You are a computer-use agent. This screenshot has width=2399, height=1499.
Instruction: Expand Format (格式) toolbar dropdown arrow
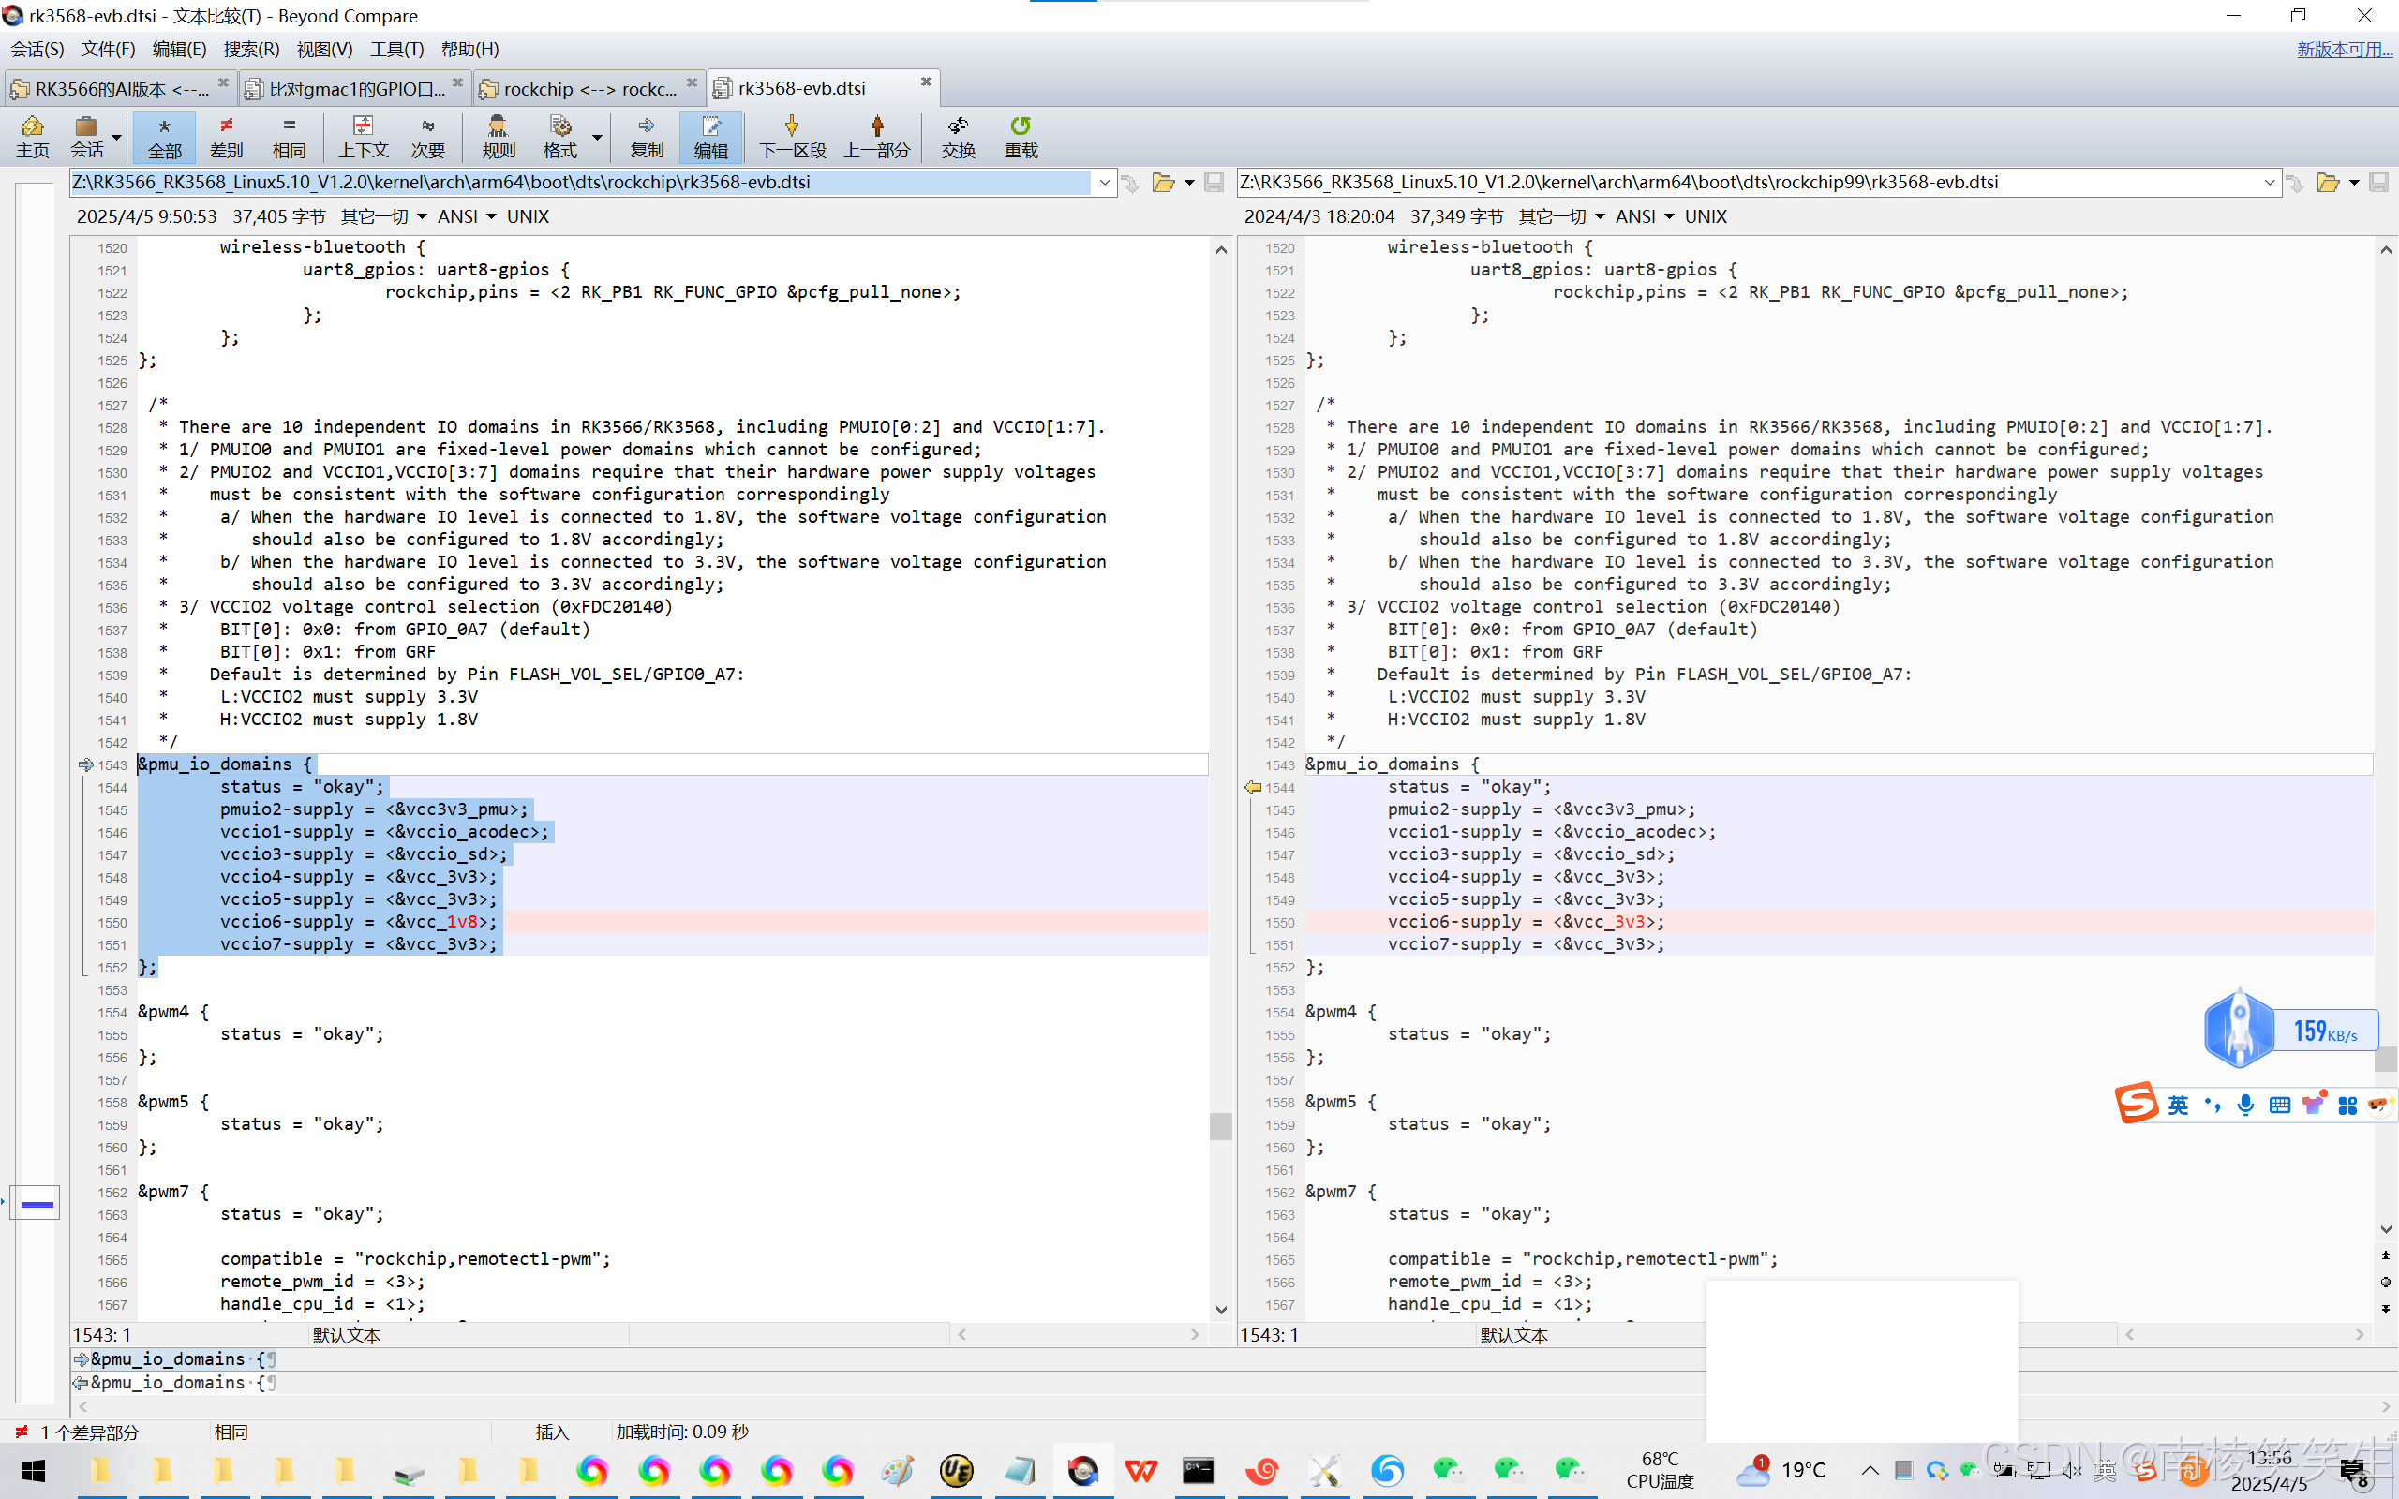597,137
